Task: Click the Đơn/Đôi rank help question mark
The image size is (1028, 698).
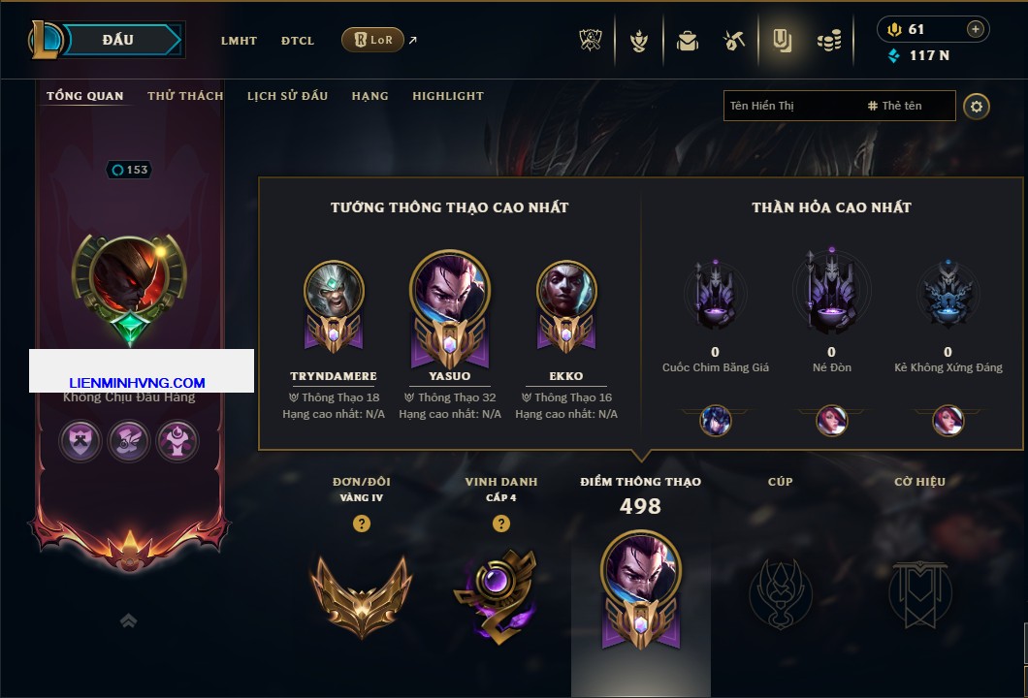Action: point(361,523)
